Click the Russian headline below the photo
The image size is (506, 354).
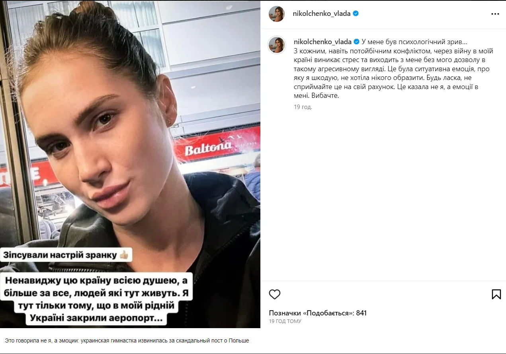tap(127, 341)
